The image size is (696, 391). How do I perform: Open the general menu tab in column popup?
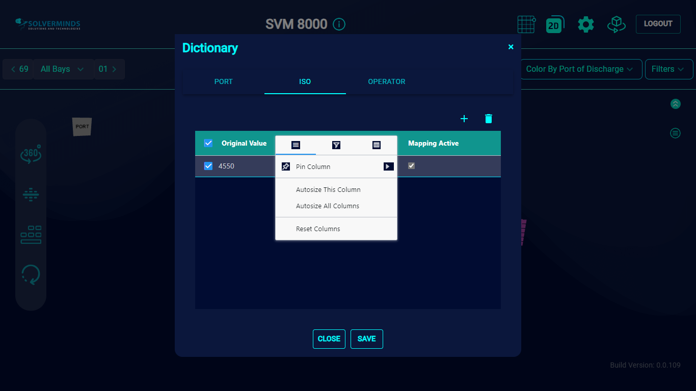click(x=296, y=145)
